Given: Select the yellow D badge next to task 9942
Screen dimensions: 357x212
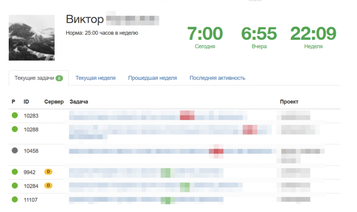Looking at the screenshot, I should point(49,172).
